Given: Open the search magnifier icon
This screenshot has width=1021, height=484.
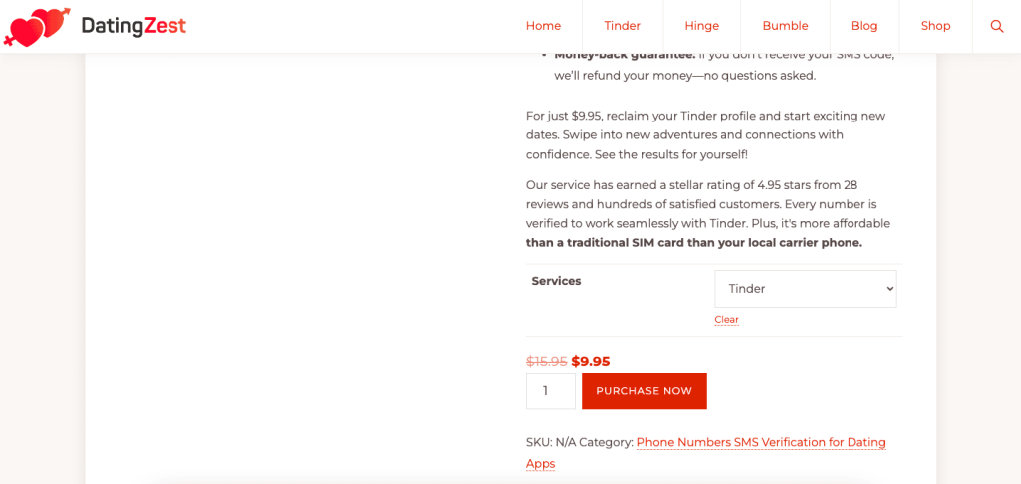Looking at the screenshot, I should (997, 26).
